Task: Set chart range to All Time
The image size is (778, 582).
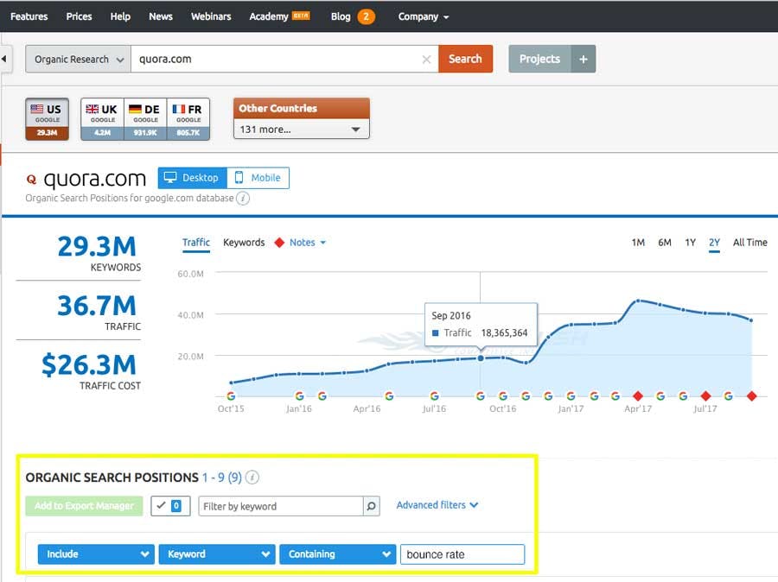Action: [x=749, y=243]
